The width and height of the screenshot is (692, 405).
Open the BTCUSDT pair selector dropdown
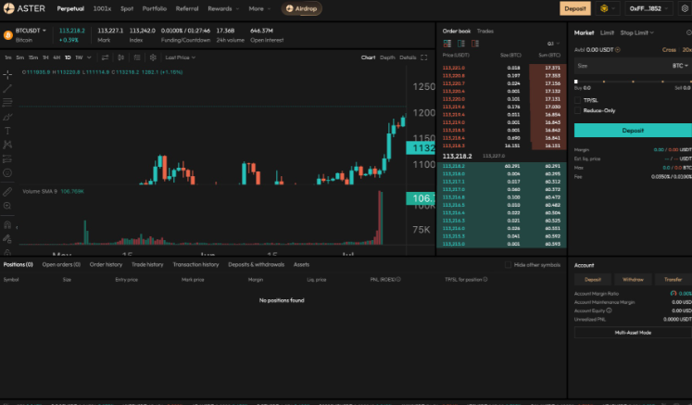(x=31, y=31)
